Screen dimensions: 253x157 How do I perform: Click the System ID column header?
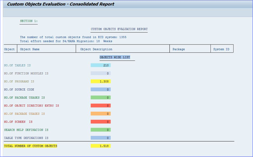coord(221,49)
